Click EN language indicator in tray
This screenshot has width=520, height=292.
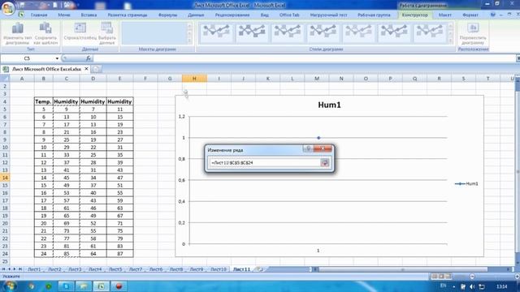click(444, 286)
